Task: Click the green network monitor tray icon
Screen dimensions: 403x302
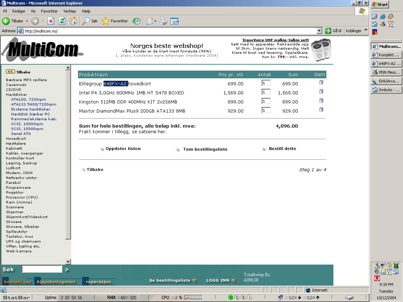Action: click(x=396, y=266)
